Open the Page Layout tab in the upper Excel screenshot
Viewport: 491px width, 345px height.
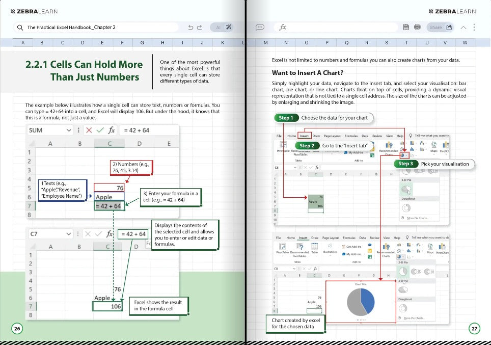click(x=332, y=136)
